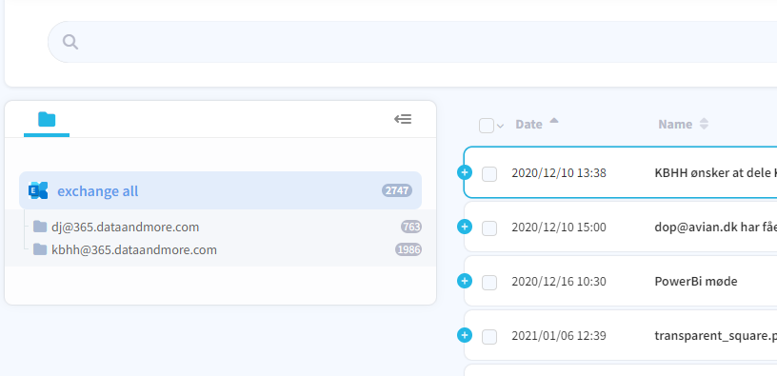The width and height of the screenshot is (777, 376).
Task: Expand the 2020/12/10 13:38 row plus
Action: pyautogui.click(x=465, y=172)
